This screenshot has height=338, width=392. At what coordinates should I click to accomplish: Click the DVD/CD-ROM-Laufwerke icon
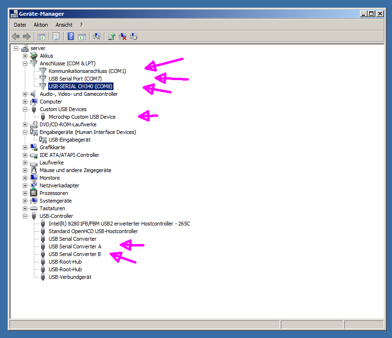34,124
